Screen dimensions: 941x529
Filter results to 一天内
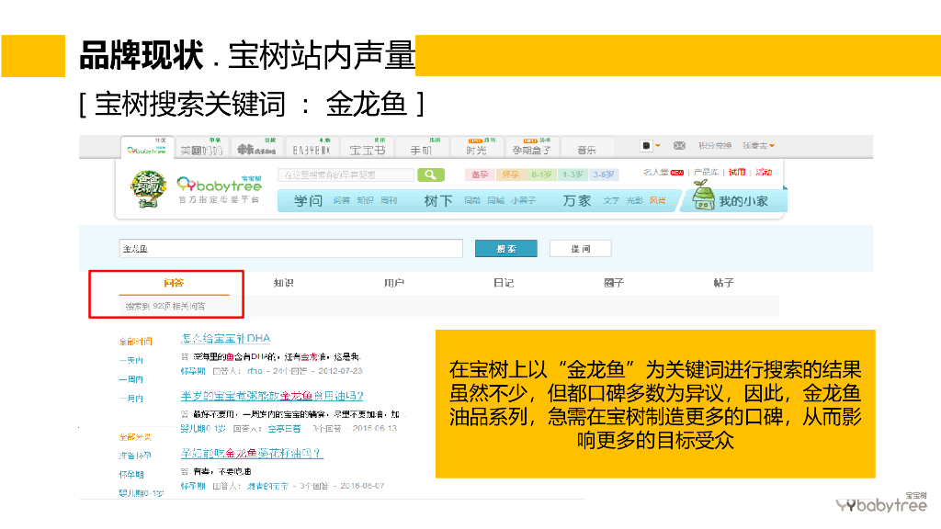coord(130,360)
